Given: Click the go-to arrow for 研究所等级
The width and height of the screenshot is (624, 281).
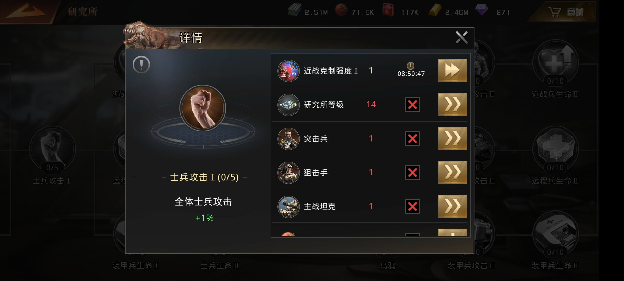Looking at the screenshot, I should click(x=452, y=104).
